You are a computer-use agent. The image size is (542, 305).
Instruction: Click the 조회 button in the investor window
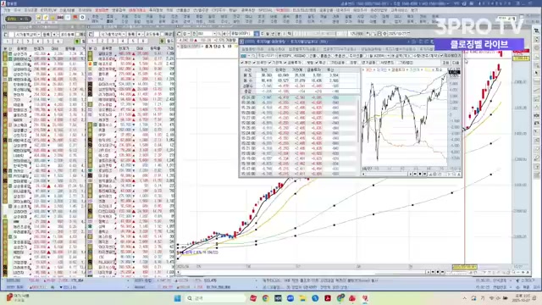(x=446, y=63)
